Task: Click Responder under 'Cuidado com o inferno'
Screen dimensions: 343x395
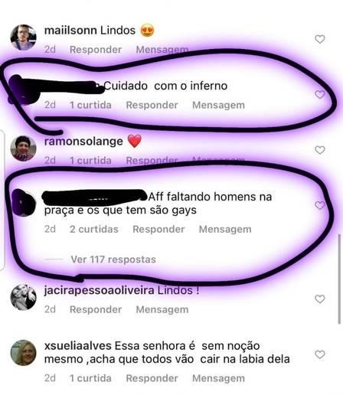Action: [152, 105]
